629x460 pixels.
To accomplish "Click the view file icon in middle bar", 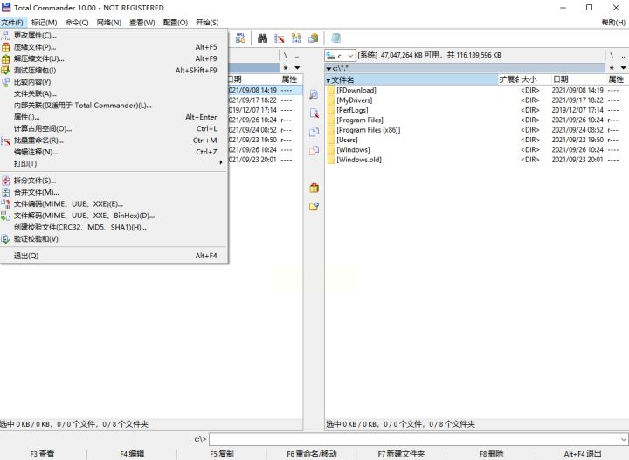I will 314,95.
